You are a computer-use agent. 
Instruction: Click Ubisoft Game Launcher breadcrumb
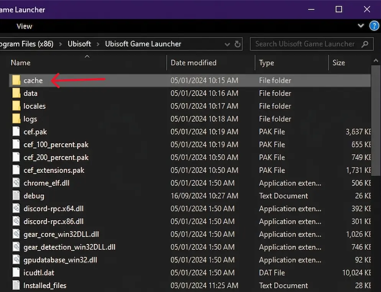point(143,44)
